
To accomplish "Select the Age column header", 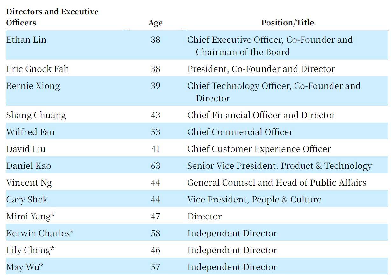I will [x=155, y=23].
